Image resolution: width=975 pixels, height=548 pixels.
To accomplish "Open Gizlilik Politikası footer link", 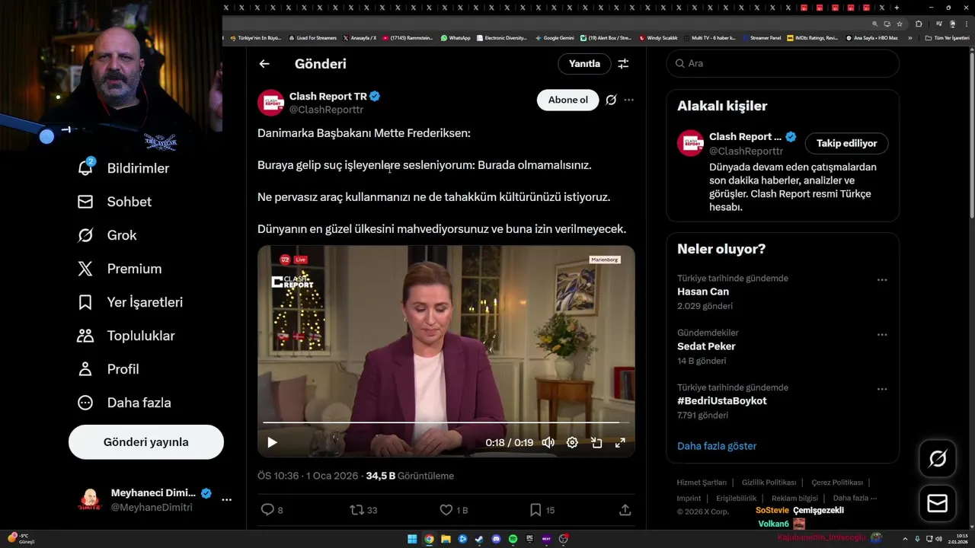I will tap(769, 483).
